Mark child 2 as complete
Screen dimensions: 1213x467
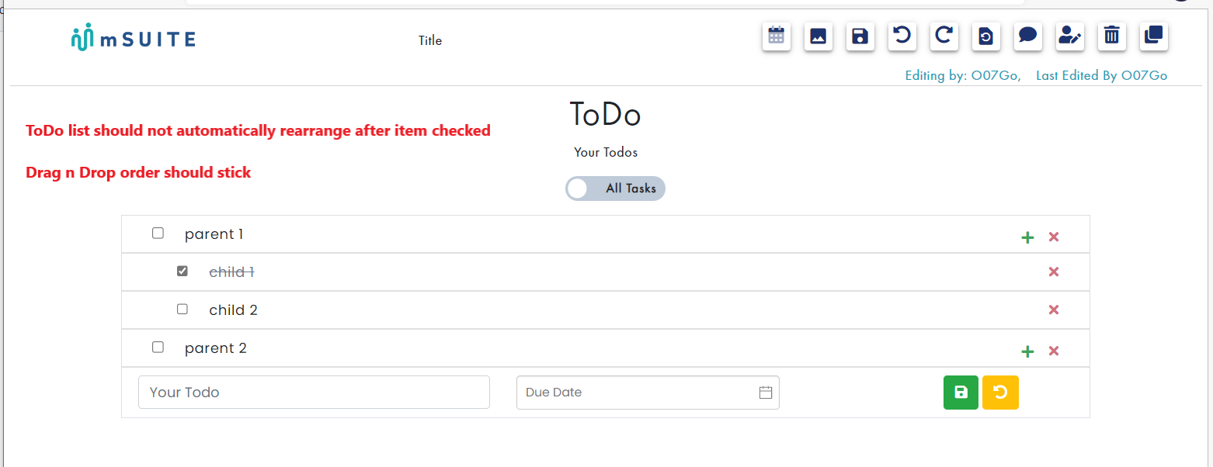pyautogui.click(x=182, y=309)
